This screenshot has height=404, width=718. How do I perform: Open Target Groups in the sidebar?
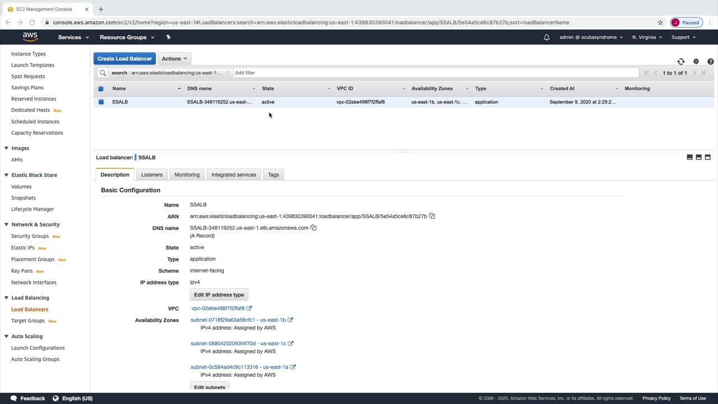point(28,321)
